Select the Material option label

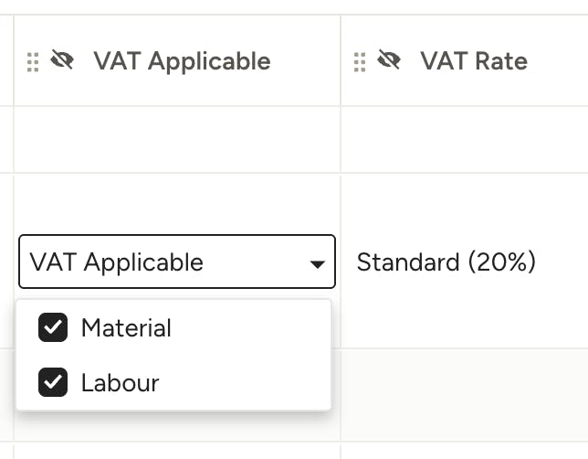pyautogui.click(x=126, y=328)
